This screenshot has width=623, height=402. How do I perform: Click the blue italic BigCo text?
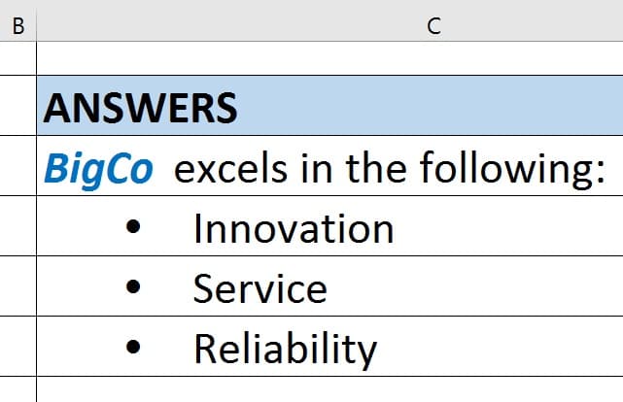tap(98, 169)
